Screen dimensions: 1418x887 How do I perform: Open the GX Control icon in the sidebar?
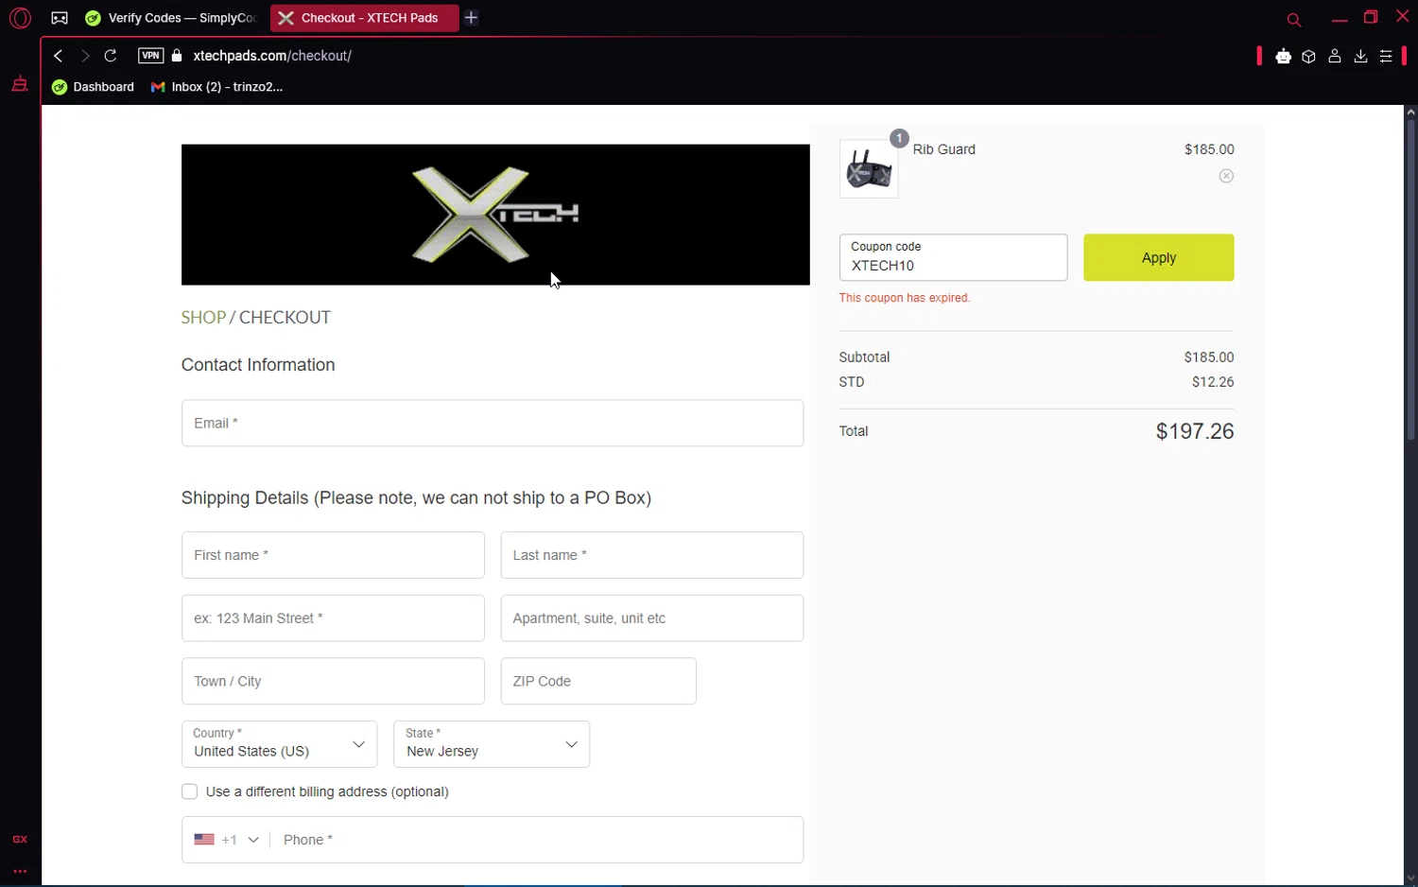[x=20, y=839]
